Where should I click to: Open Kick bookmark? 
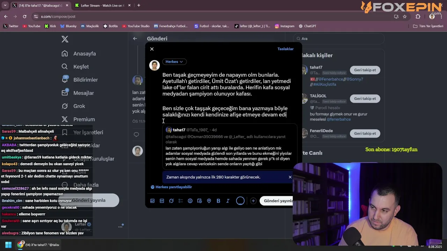[x=50, y=26]
